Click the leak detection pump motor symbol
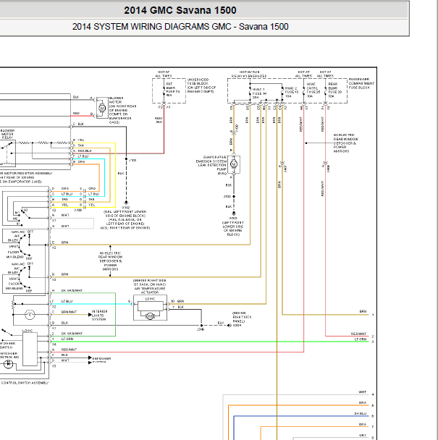This screenshot has width=438, height=440. coord(234,164)
